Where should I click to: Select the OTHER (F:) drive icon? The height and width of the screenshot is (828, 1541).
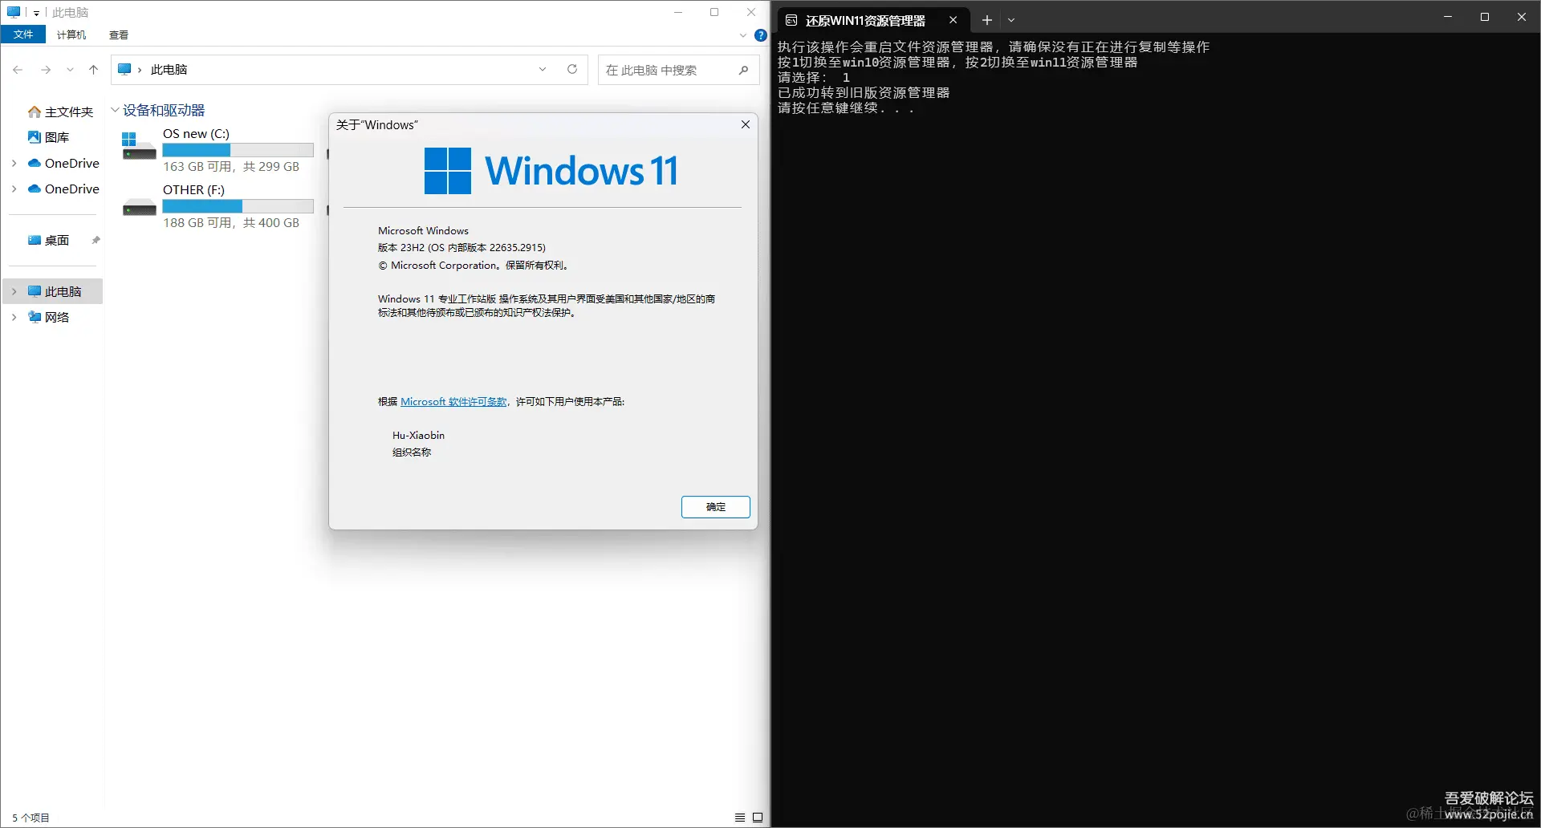pyautogui.click(x=139, y=207)
